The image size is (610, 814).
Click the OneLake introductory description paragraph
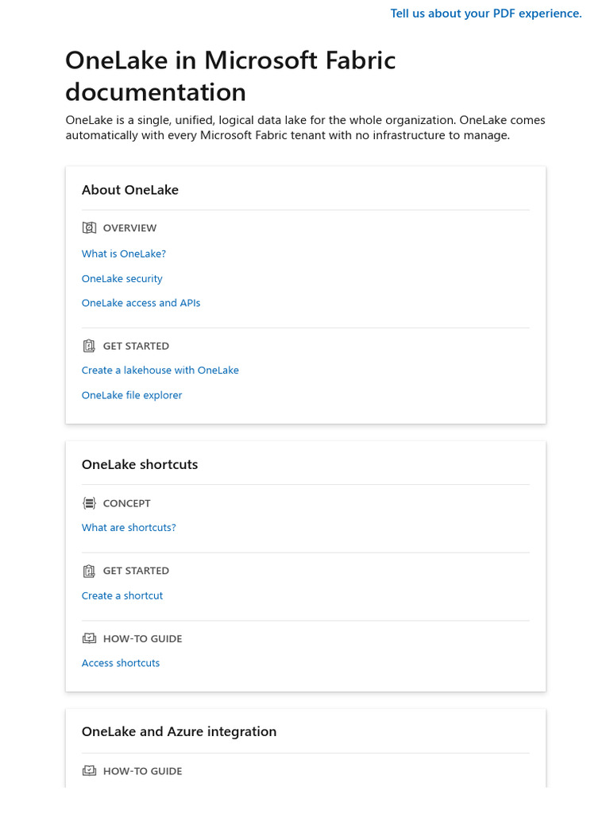coord(305,128)
